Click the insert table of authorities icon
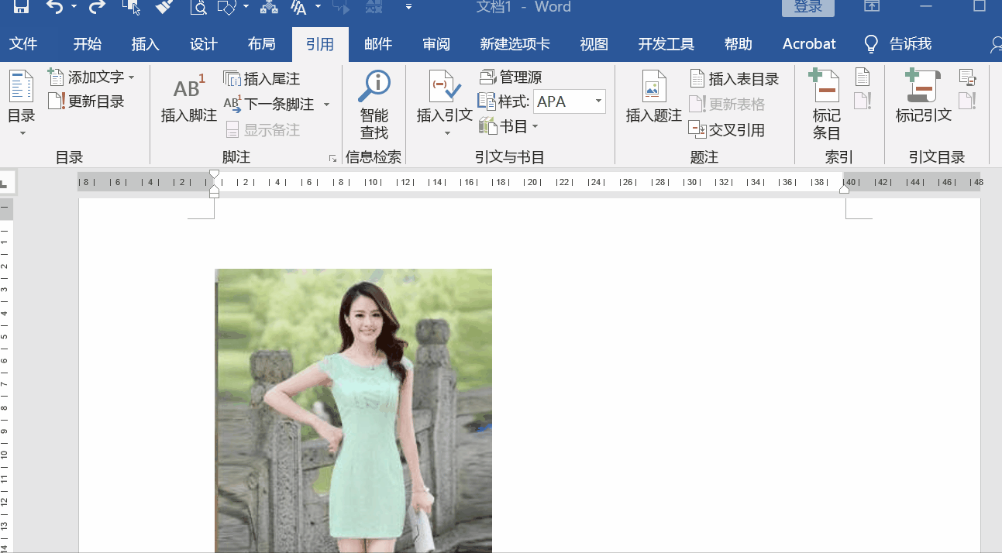1002x553 pixels. point(967,77)
